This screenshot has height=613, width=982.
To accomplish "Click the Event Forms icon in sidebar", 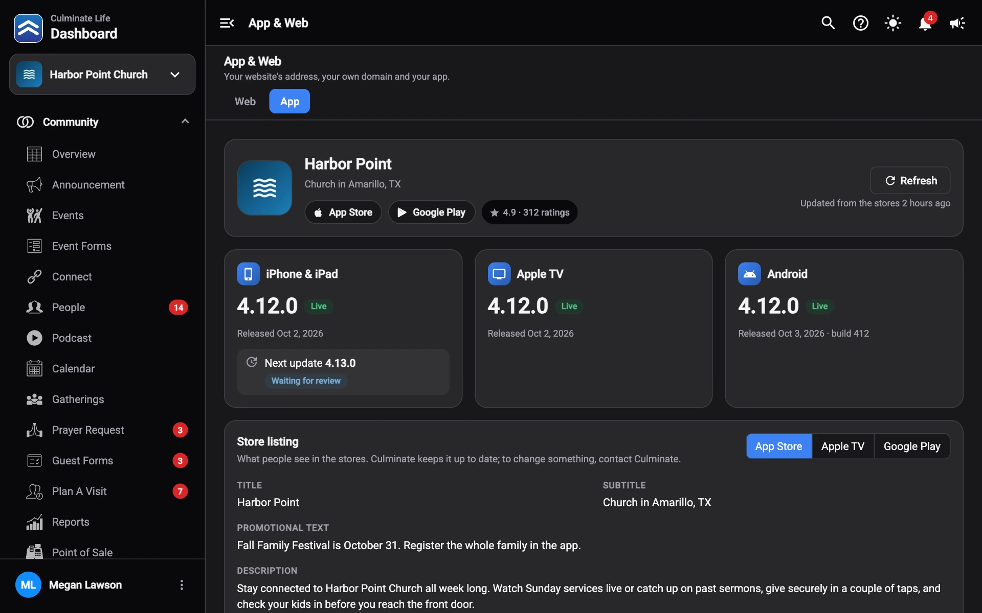I will [x=34, y=246].
